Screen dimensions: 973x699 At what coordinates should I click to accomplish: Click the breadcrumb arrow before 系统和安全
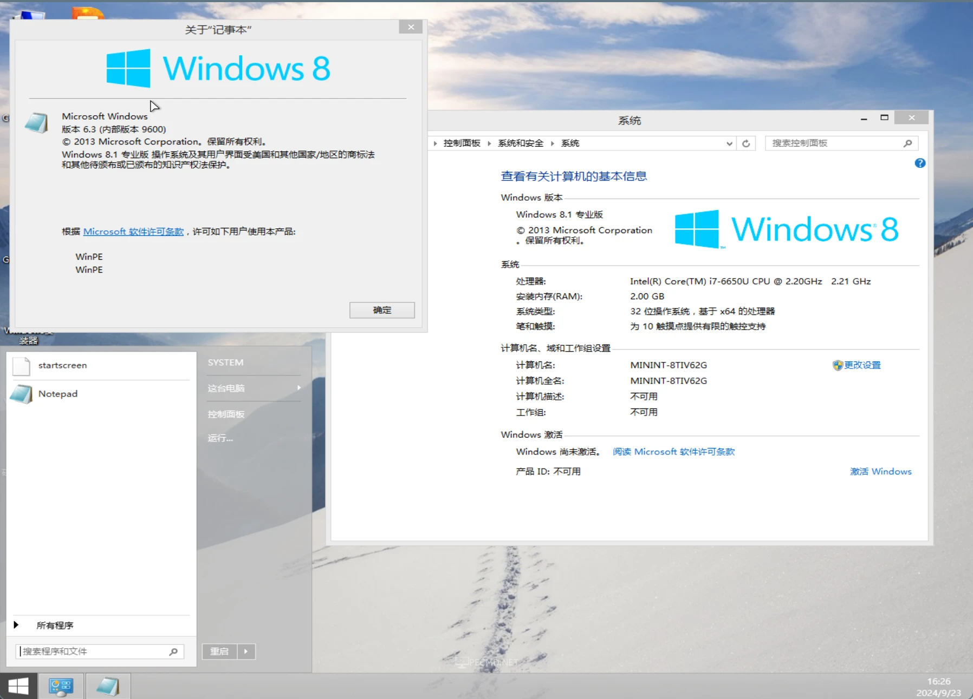click(489, 143)
